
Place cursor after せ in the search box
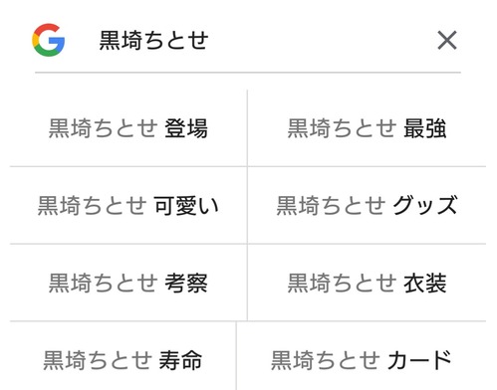click(209, 40)
